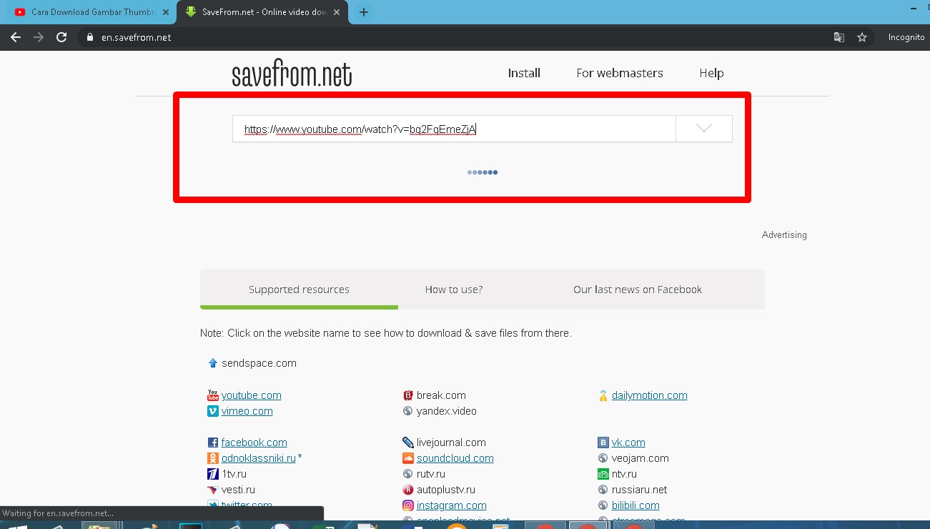Click the Incognito indicator in the toolbar

tap(906, 37)
